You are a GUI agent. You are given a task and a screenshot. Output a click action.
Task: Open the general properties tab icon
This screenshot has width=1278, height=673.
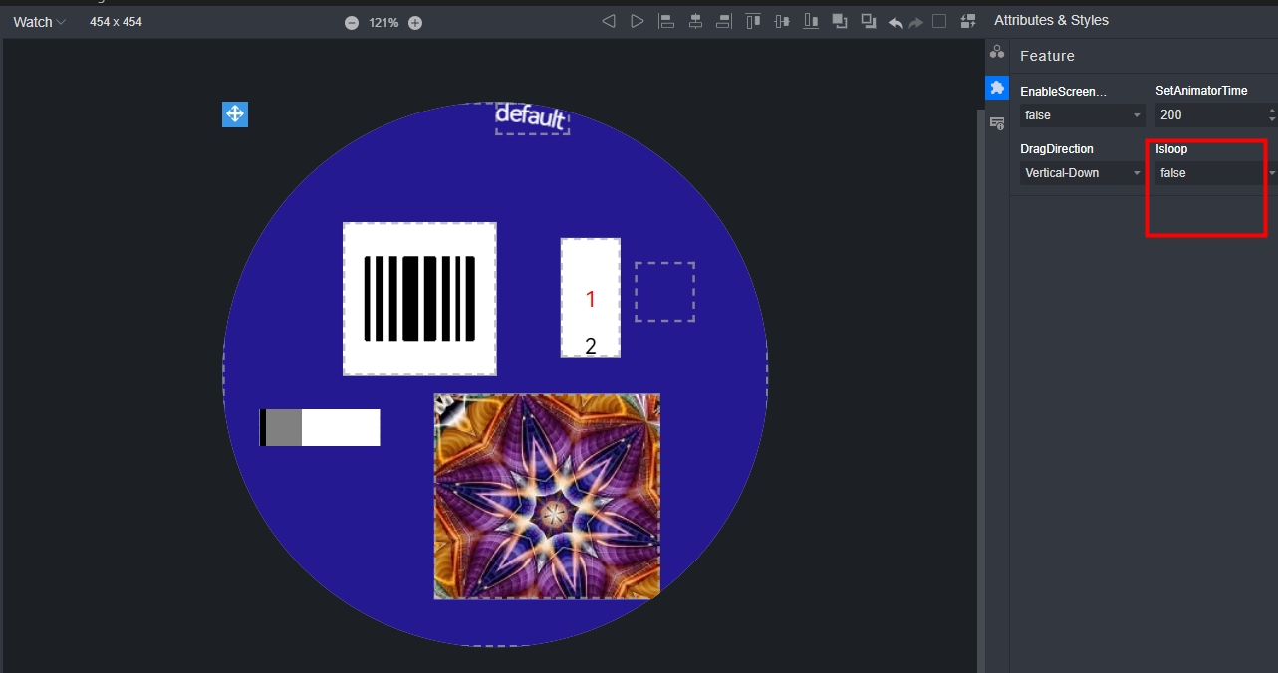coord(997,52)
